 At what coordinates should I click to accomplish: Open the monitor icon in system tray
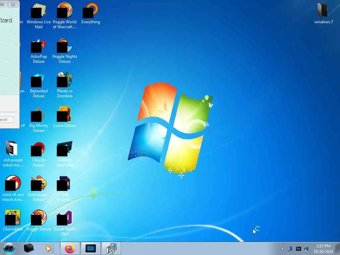[x=298, y=249]
